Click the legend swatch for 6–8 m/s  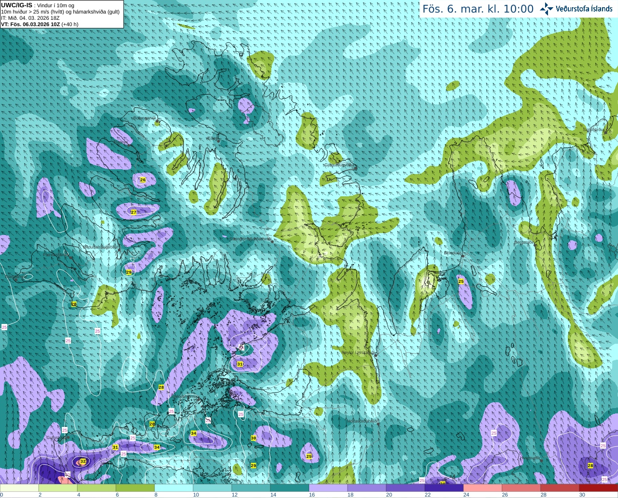(x=135, y=488)
